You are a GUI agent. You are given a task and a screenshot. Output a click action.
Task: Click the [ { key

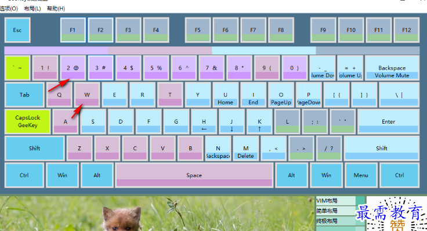pyautogui.click(x=336, y=95)
